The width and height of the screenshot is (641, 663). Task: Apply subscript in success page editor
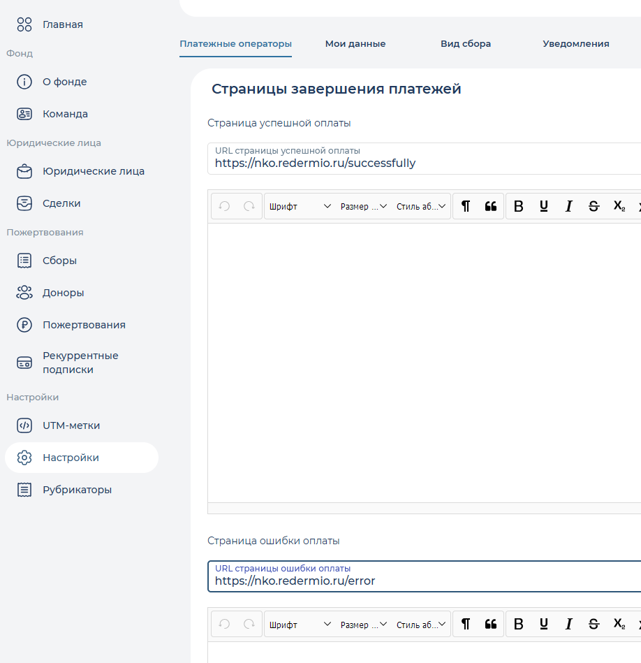pyautogui.click(x=619, y=206)
